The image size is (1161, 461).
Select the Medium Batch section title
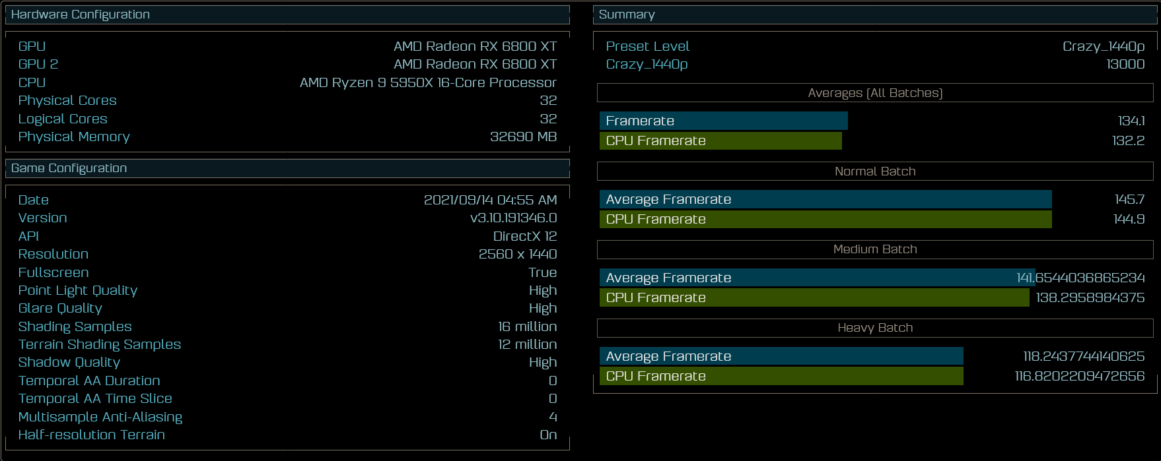click(875, 249)
